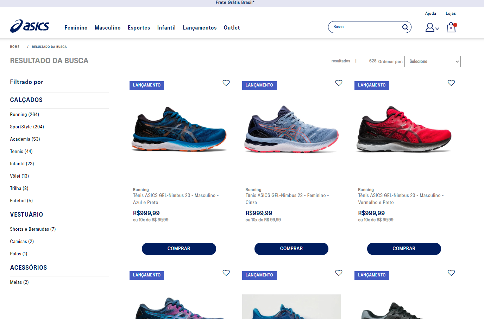Filter by Camisas (2)
Screen dimensions: 484x319
click(x=22, y=242)
